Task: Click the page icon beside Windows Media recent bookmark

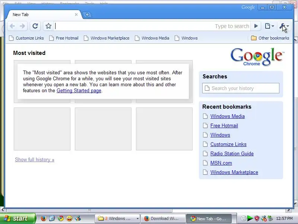Action: 205,116
